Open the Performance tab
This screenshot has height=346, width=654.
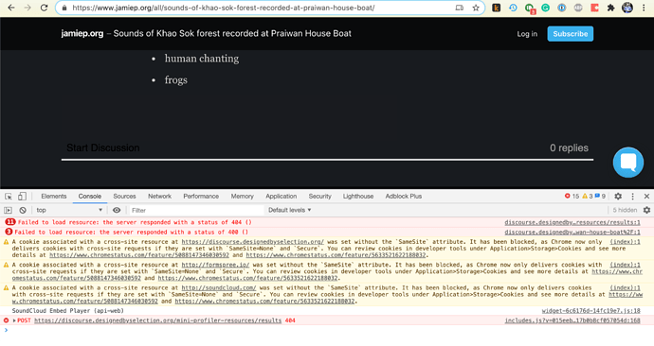coord(201,197)
